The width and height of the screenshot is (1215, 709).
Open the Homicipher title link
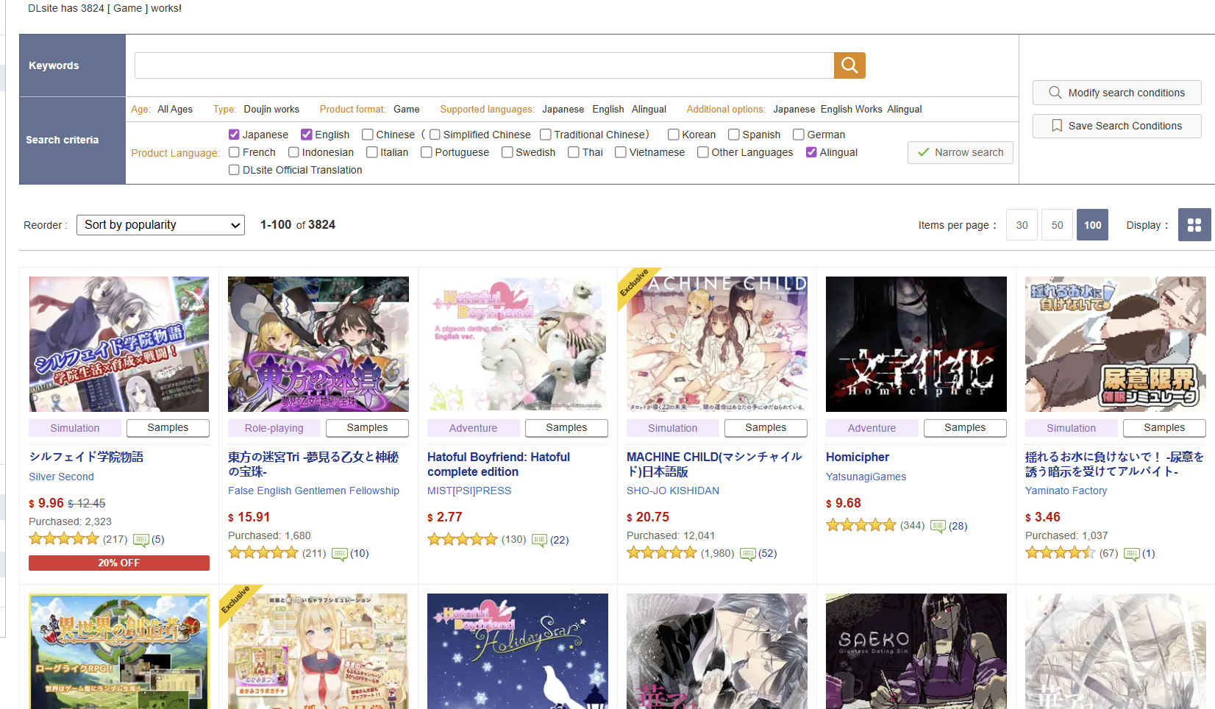coord(858,457)
